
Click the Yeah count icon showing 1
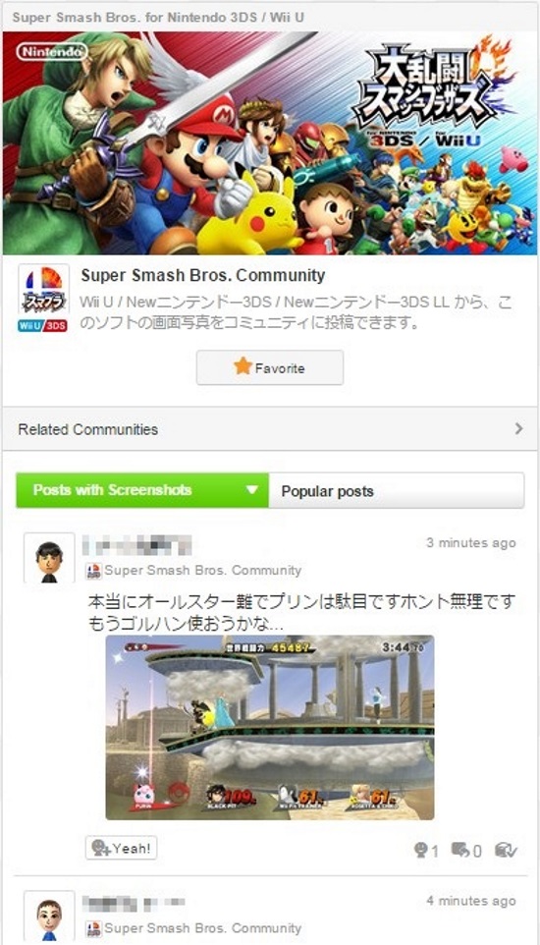425,851
